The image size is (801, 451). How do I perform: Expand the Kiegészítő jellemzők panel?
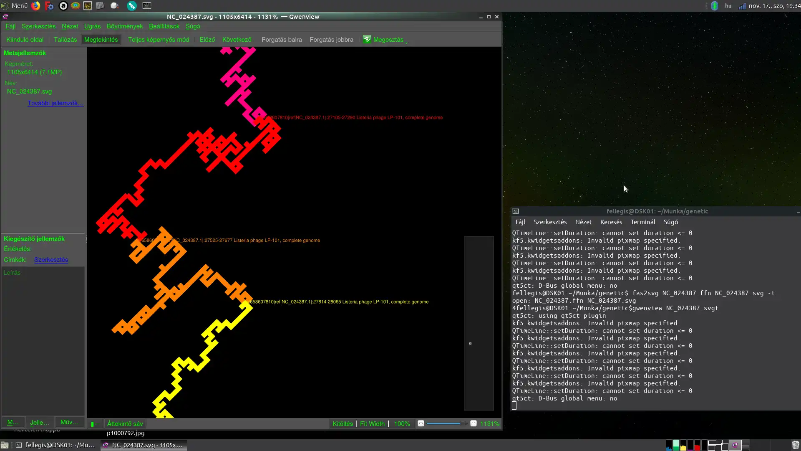34,238
